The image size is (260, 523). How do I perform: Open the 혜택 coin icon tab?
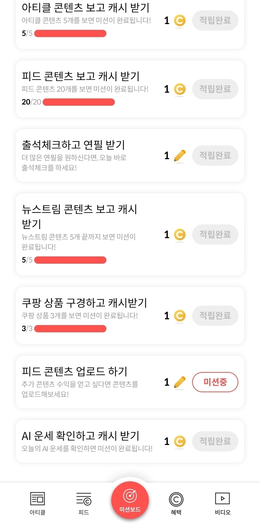[176, 499]
